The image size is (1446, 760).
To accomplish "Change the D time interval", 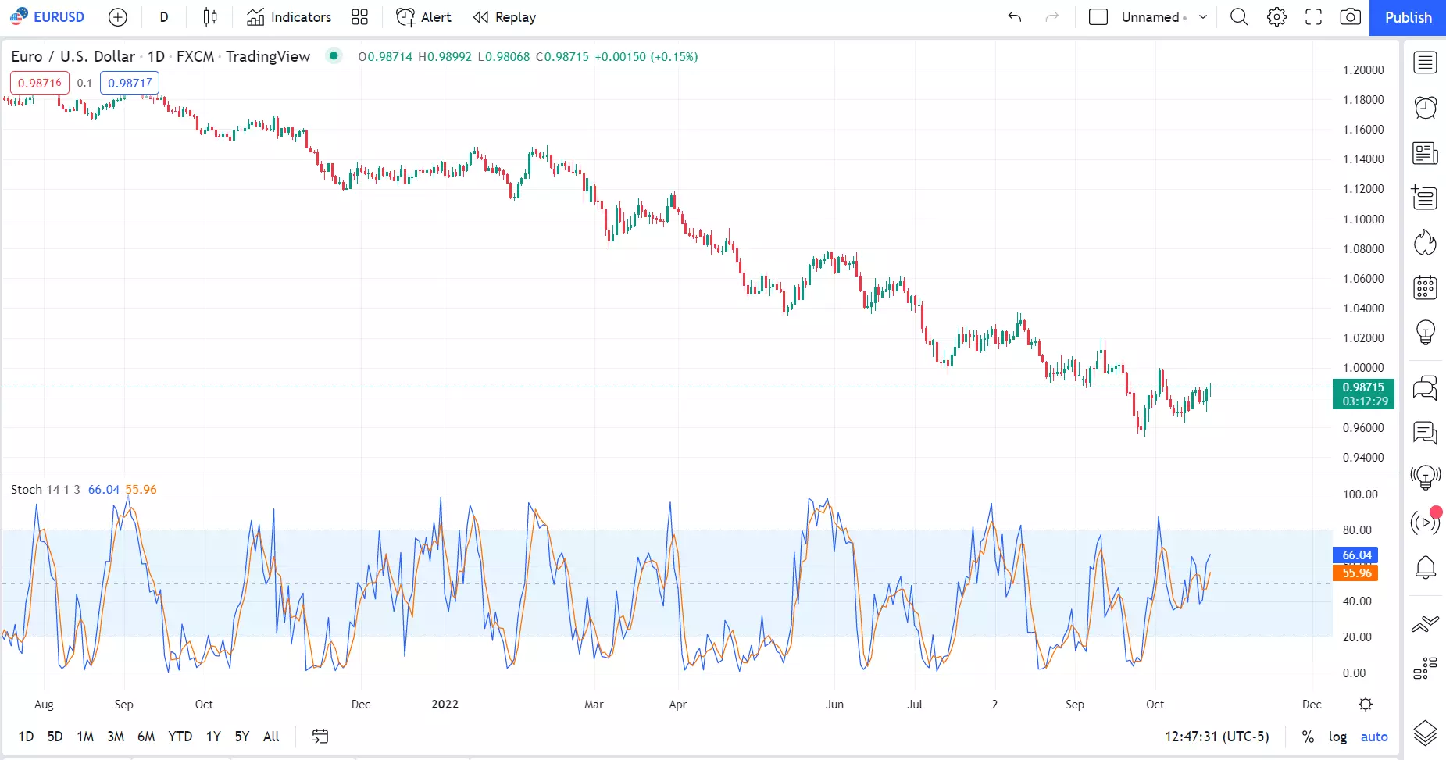I will coord(163,17).
